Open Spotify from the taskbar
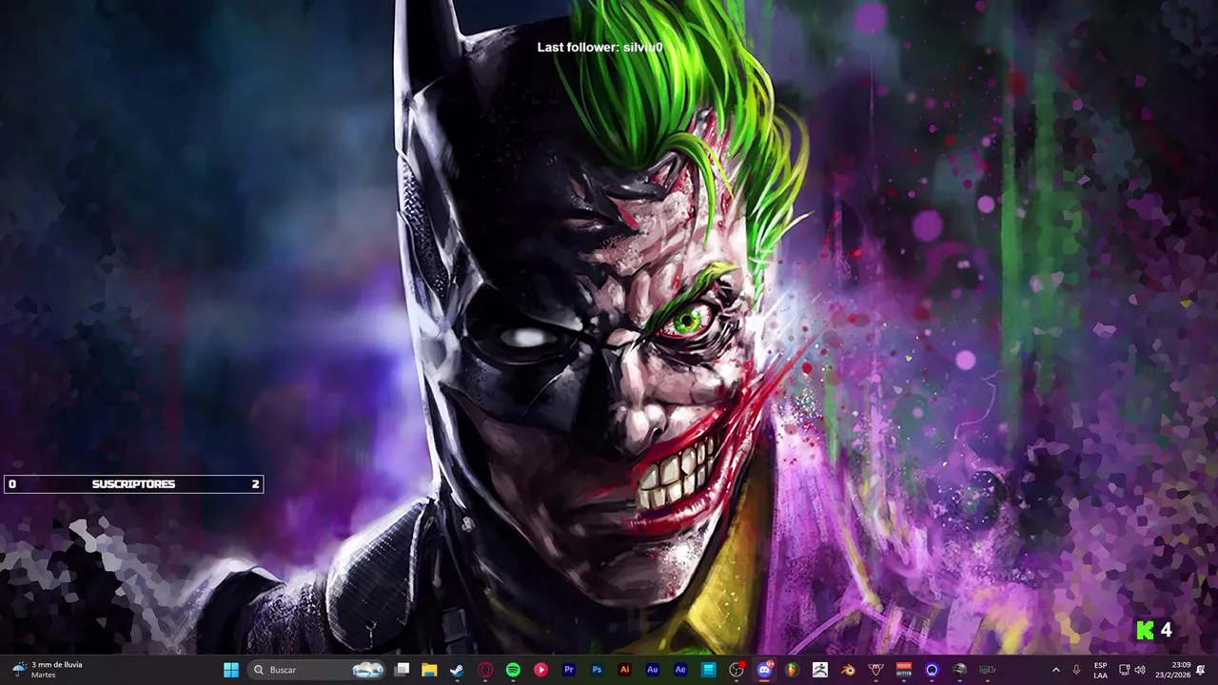This screenshot has height=685, width=1218. pyautogui.click(x=513, y=670)
